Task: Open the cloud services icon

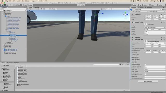Action: click(x=140, y=5)
